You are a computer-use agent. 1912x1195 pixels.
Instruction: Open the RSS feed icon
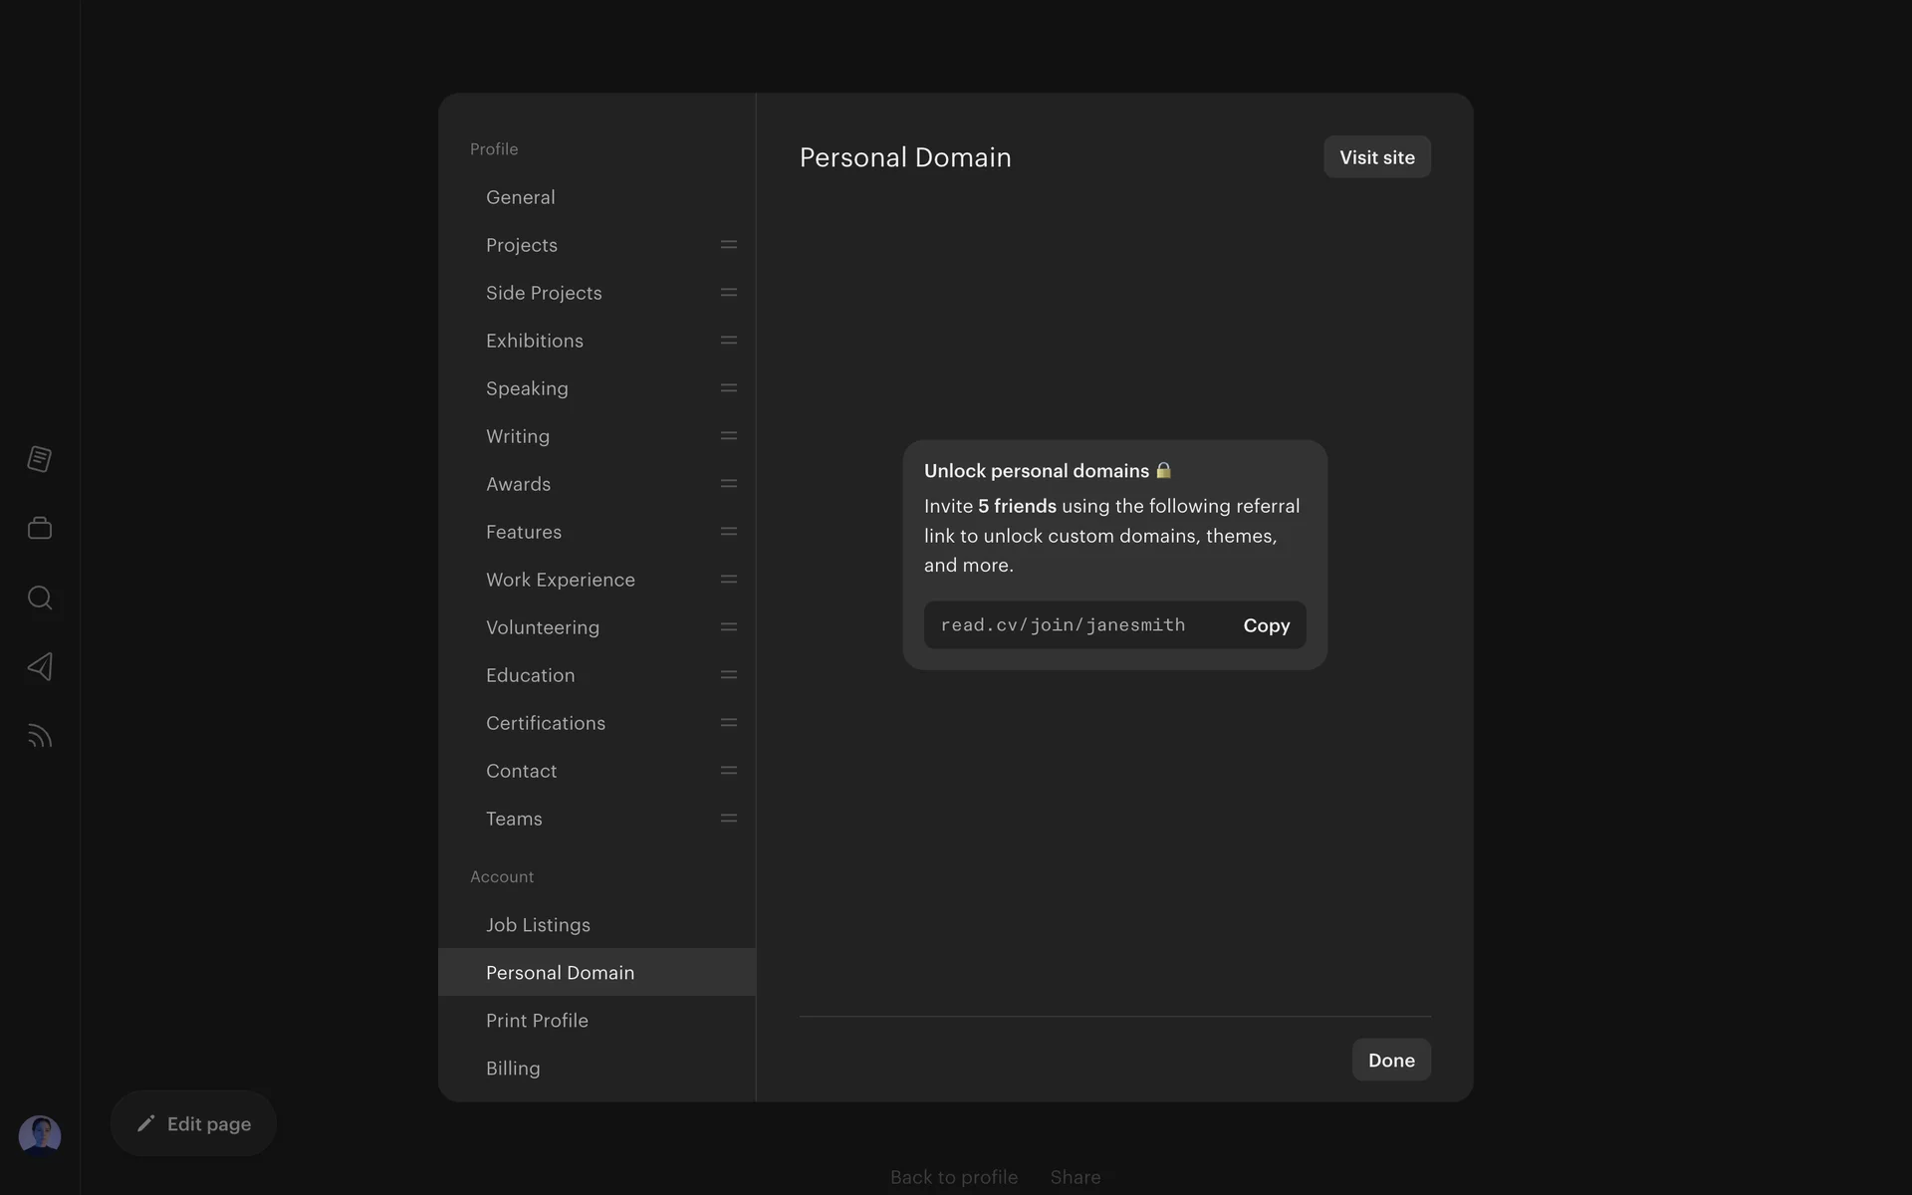coord(40,736)
